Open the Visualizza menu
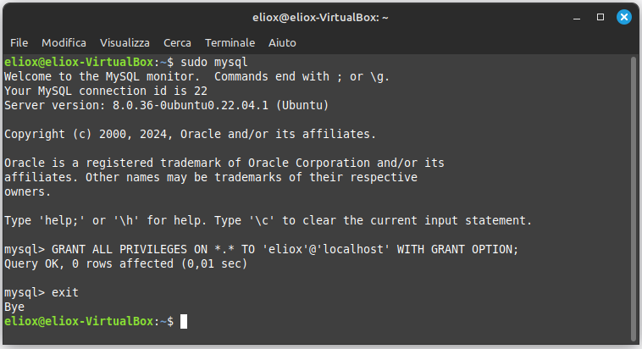 click(x=125, y=42)
